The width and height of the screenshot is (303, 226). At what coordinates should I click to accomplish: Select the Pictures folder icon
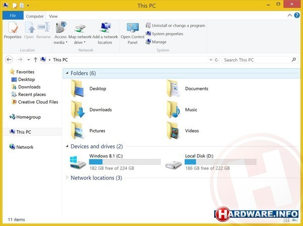point(78,131)
